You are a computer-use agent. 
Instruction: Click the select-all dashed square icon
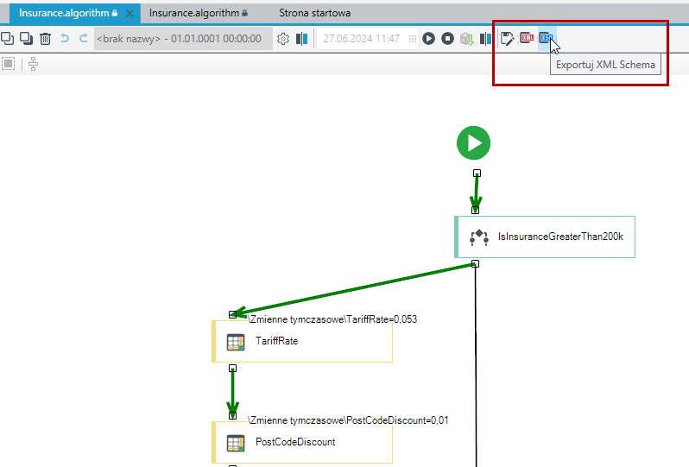pyautogui.click(x=9, y=64)
